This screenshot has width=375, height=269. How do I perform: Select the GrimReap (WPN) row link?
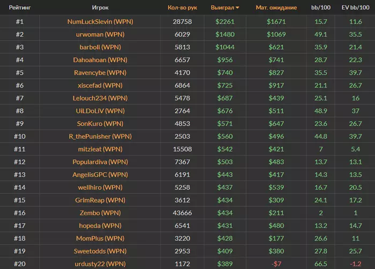100,200
